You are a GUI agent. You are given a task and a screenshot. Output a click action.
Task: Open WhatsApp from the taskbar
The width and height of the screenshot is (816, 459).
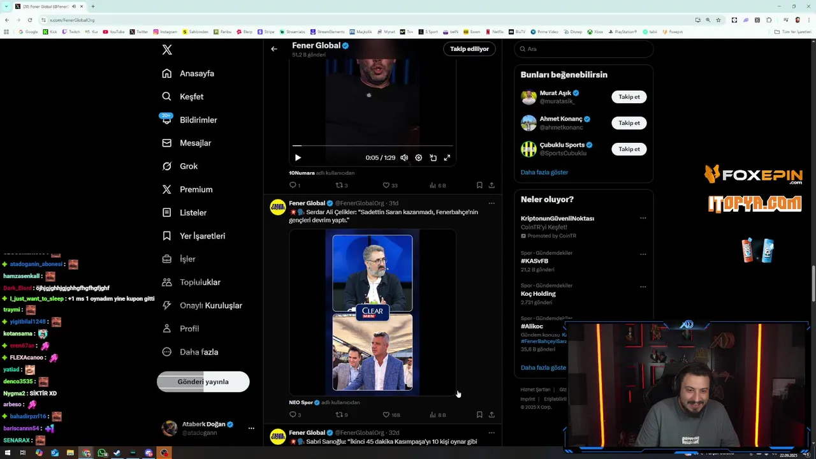point(102,453)
